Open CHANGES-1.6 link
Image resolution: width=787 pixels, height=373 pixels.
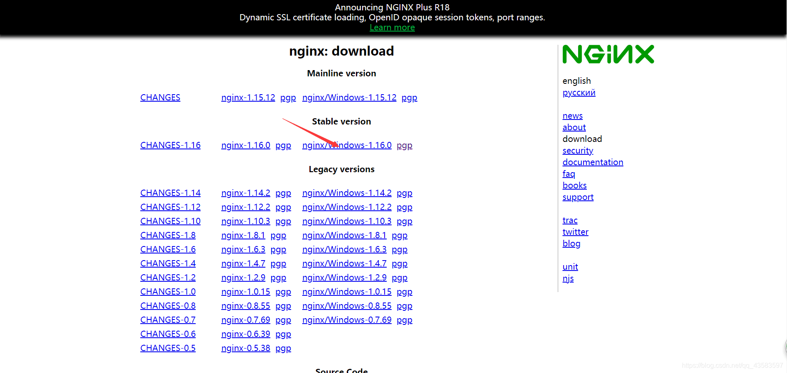tap(168, 249)
